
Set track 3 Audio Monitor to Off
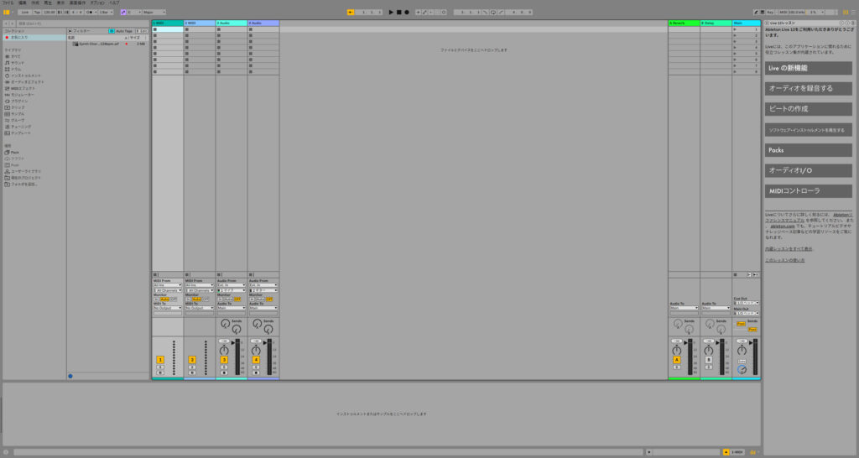[237, 299]
